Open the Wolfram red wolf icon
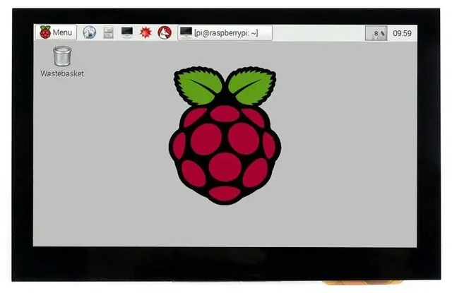Image resolution: width=452 pixels, height=293 pixels. coord(165,32)
